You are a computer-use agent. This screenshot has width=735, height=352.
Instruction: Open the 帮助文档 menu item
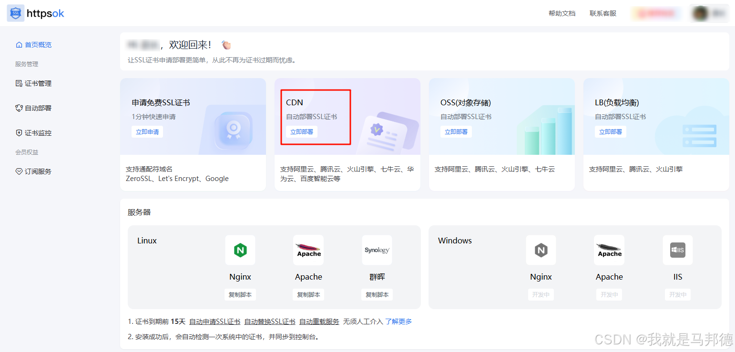[x=562, y=13]
